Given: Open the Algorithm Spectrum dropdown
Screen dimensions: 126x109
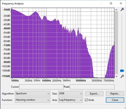Looking at the screenshot, I should coord(32,94).
